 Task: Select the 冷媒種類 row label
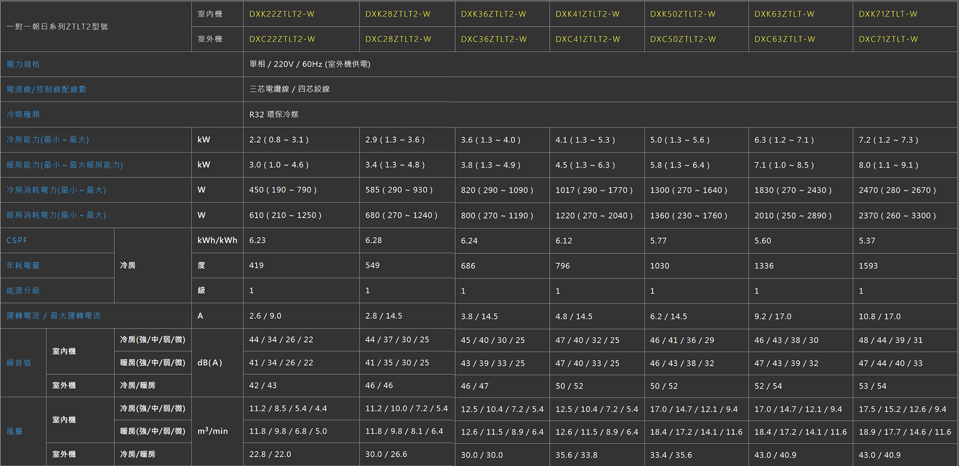pos(23,115)
